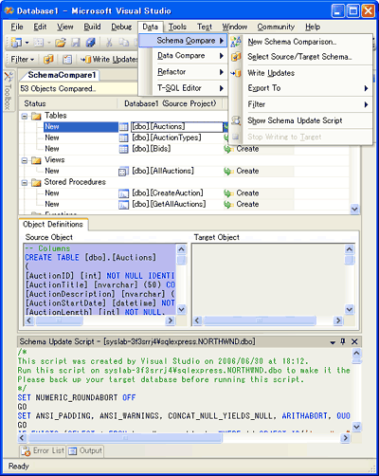Image resolution: width=379 pixels, height=476 pixels.
Task: Click Schema Update Script horizontal scrollbar thumb
Action: [x=125, y=438]
